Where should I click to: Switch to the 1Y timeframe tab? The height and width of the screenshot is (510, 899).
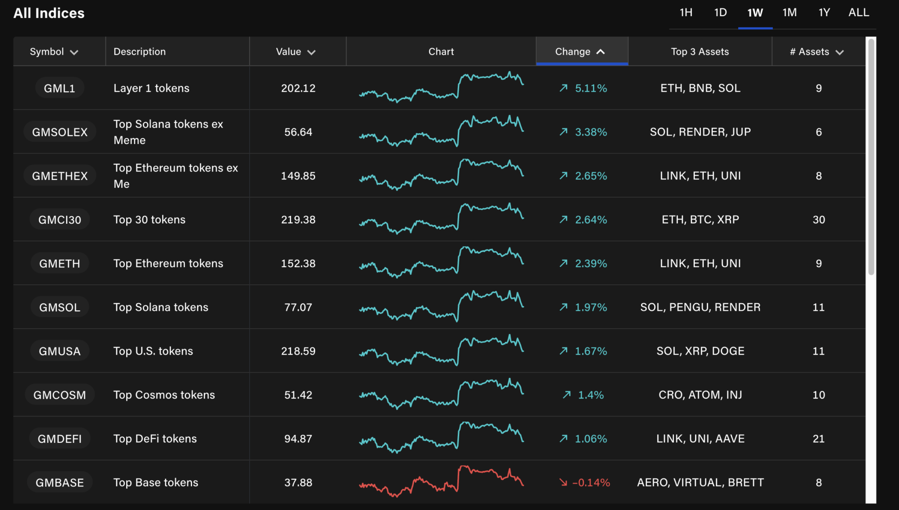pos(824,13)
